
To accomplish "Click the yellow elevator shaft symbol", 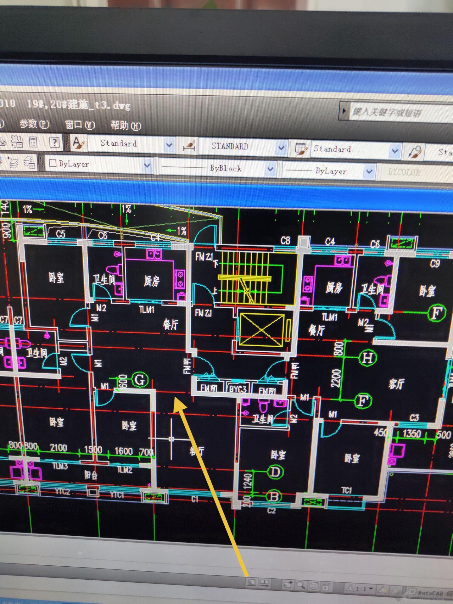I will click(262, 329).
